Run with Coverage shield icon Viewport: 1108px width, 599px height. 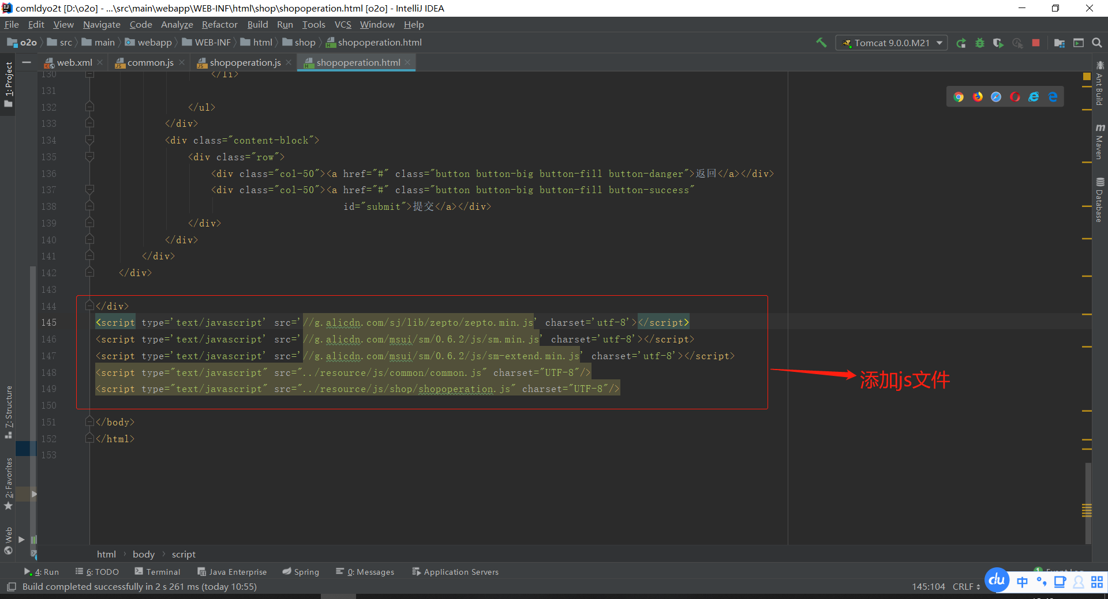[x=998, y=43]
